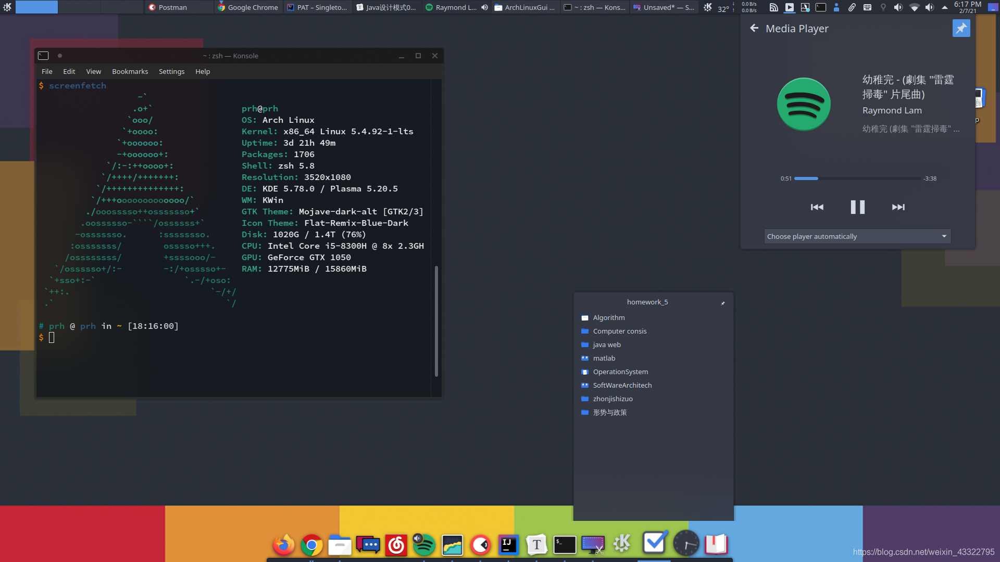
Task: Mute audio via Raymond L... taskbar speaker icon
Action: tap(484, 7)
